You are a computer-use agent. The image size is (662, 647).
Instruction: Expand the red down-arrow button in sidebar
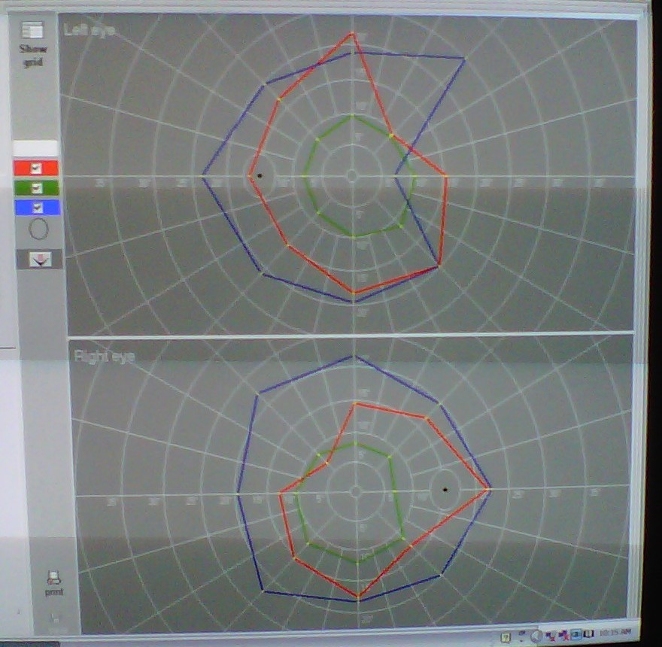38,259
